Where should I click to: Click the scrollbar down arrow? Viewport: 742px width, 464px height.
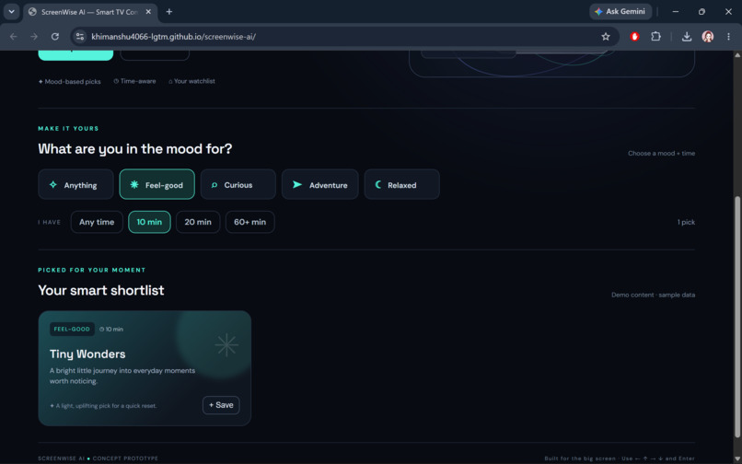(x=737, y=458)
